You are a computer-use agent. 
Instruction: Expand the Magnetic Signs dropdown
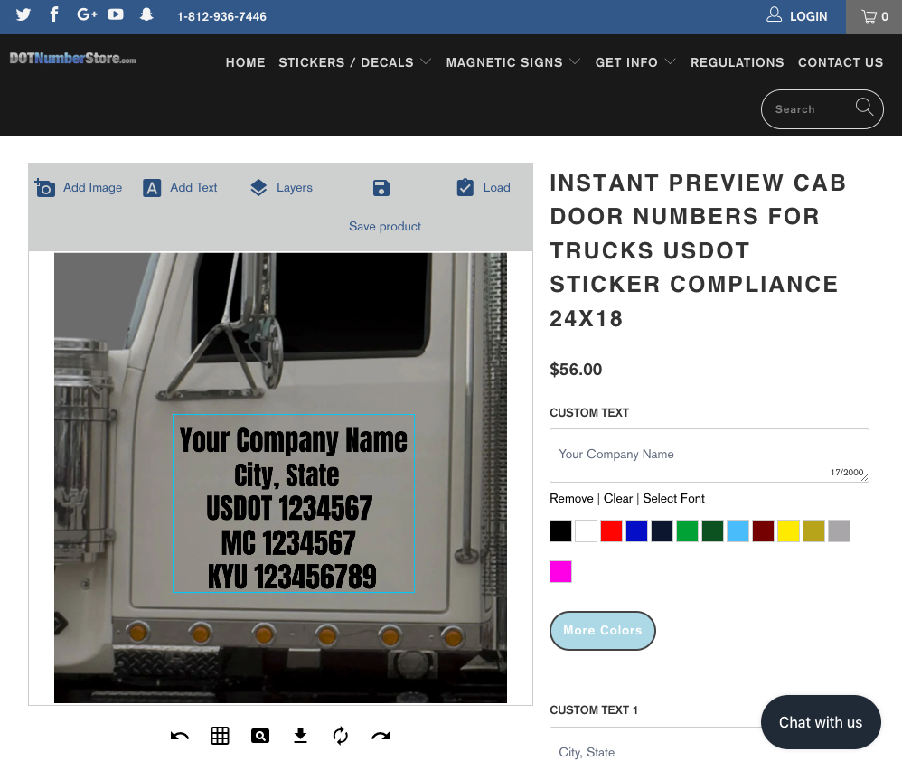(512, 62)
